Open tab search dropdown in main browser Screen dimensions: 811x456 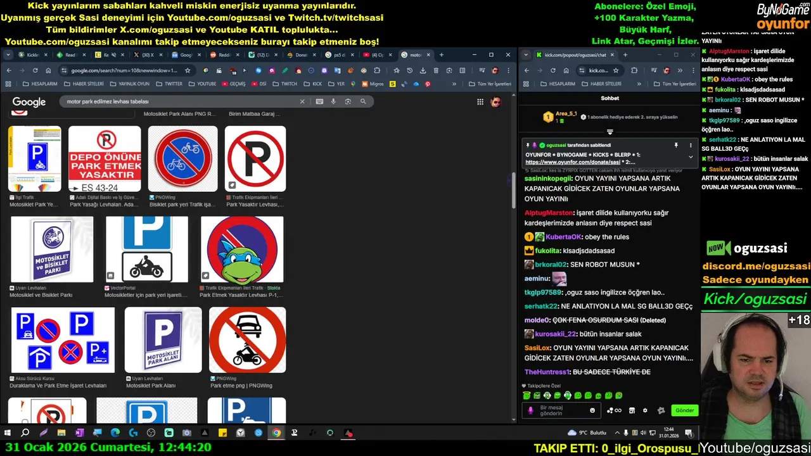(9, 55)
